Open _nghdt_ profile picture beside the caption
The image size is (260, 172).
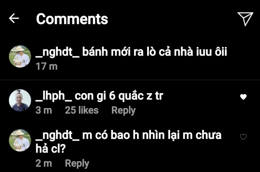coord(20,56)
